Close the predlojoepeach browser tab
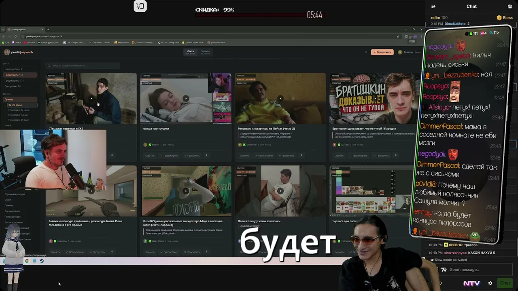The image size is (518, 291). 41,29
